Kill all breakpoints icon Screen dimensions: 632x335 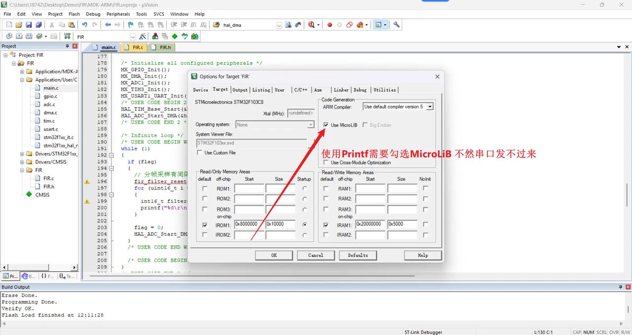[360, 25]
